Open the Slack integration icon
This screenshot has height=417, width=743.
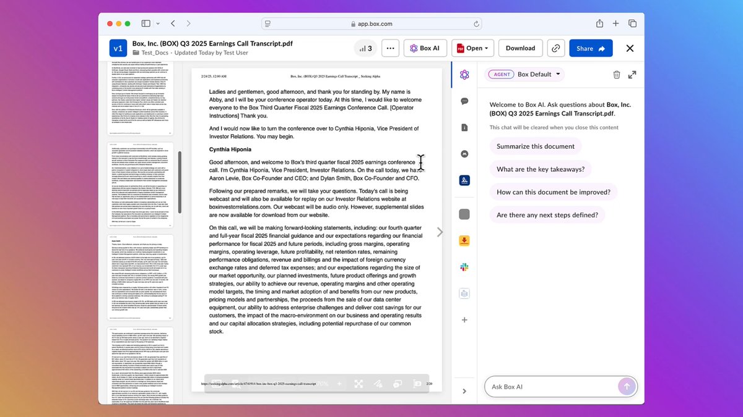(x=464, y=267)
